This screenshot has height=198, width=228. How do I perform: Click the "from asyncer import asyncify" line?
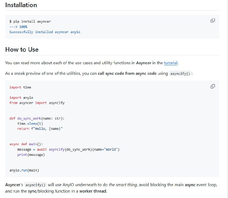tap(37, 103)
